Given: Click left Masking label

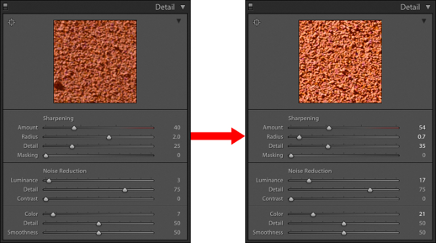Looking at the screenshot, I should 27,155.
